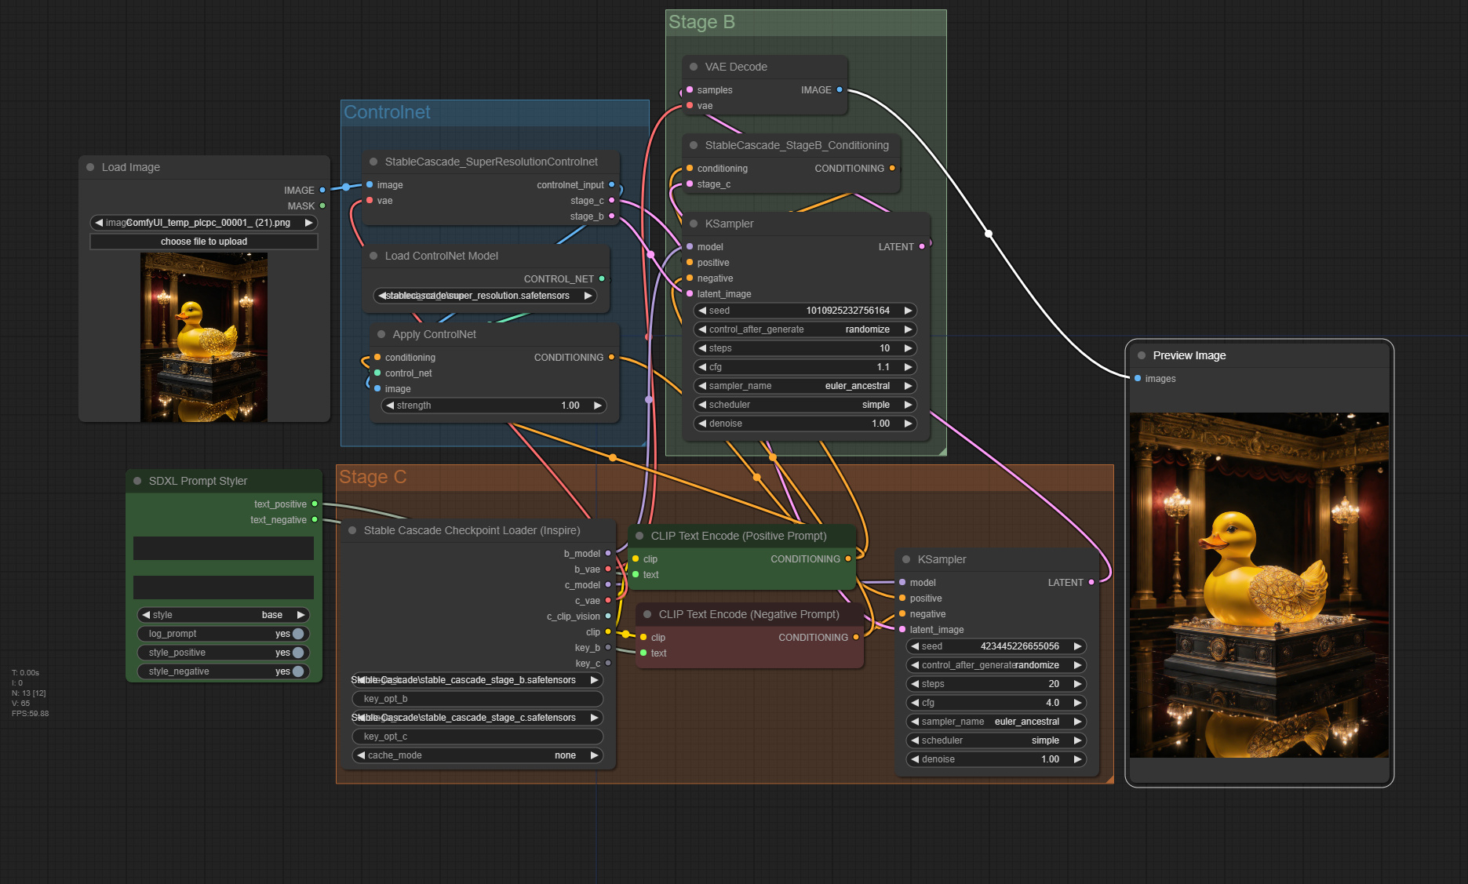Open Stage B scheduler simple dropdown
This screenshot has height=884, width=1468.
tap(805, 405)
